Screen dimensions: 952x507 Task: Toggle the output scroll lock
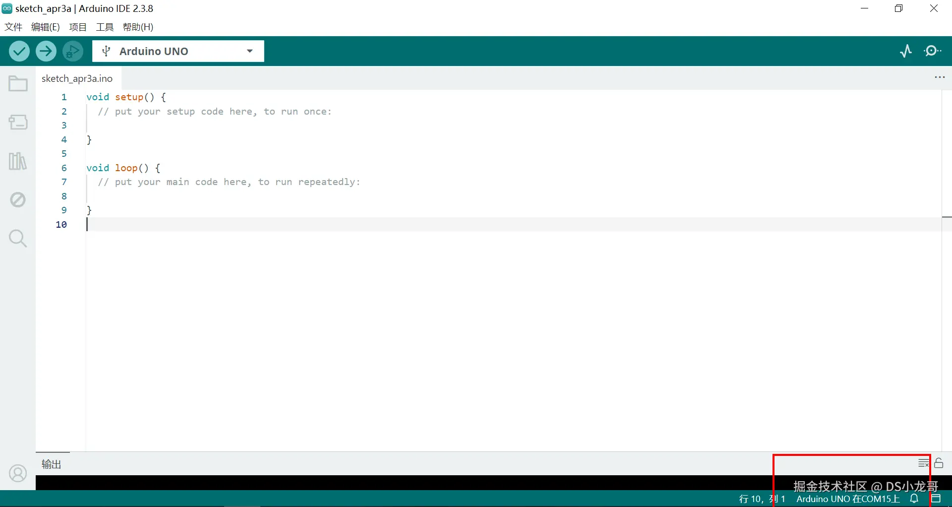(x=939, y=463)
